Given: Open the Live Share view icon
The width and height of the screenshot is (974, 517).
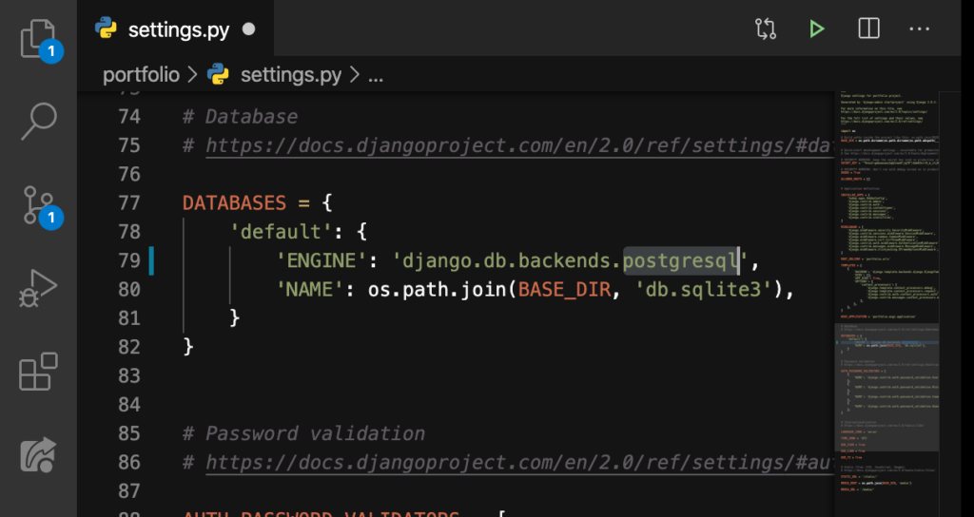Looking at the screenshot, I should click(x=38, y=455).
